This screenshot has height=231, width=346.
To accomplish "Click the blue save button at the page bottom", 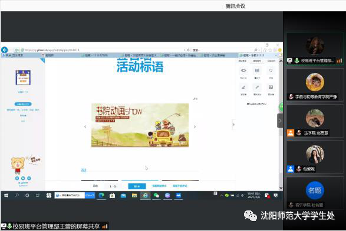I will coord(137,186).
